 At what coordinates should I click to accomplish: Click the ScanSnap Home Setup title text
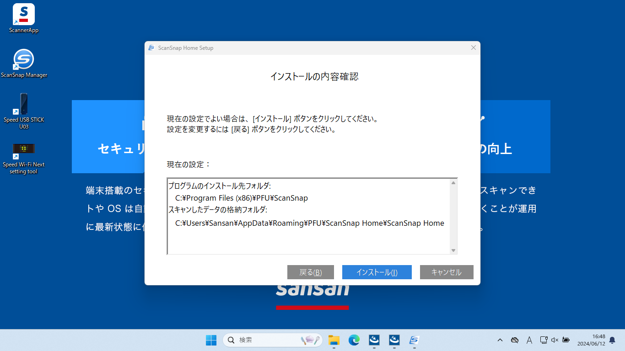(x=186, y=48)
